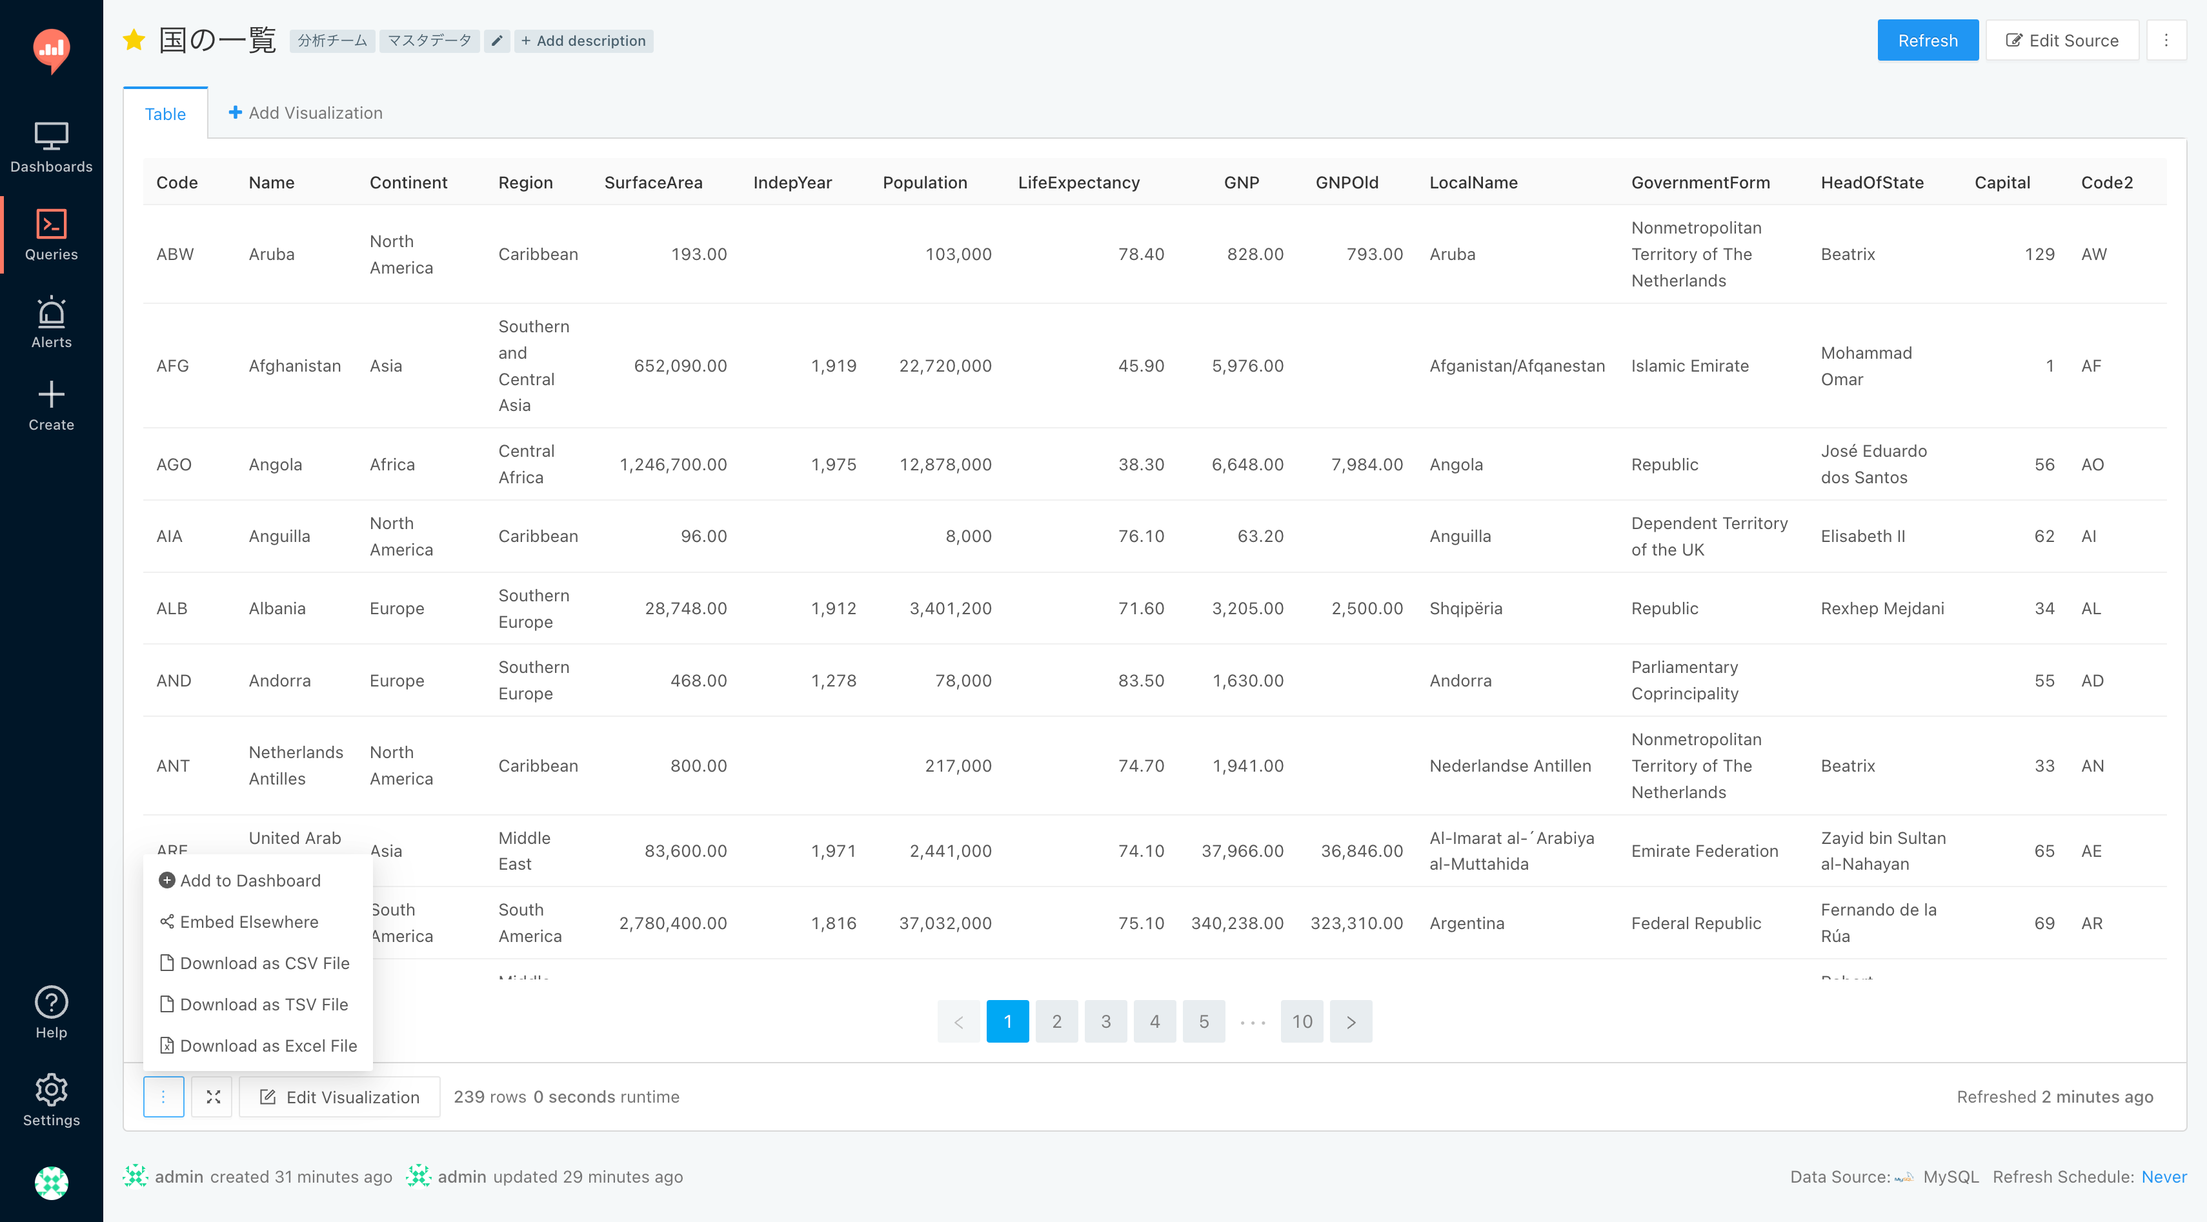Open the Dashboards sidebar section
2207x1222 pixels.
point(52,147)
